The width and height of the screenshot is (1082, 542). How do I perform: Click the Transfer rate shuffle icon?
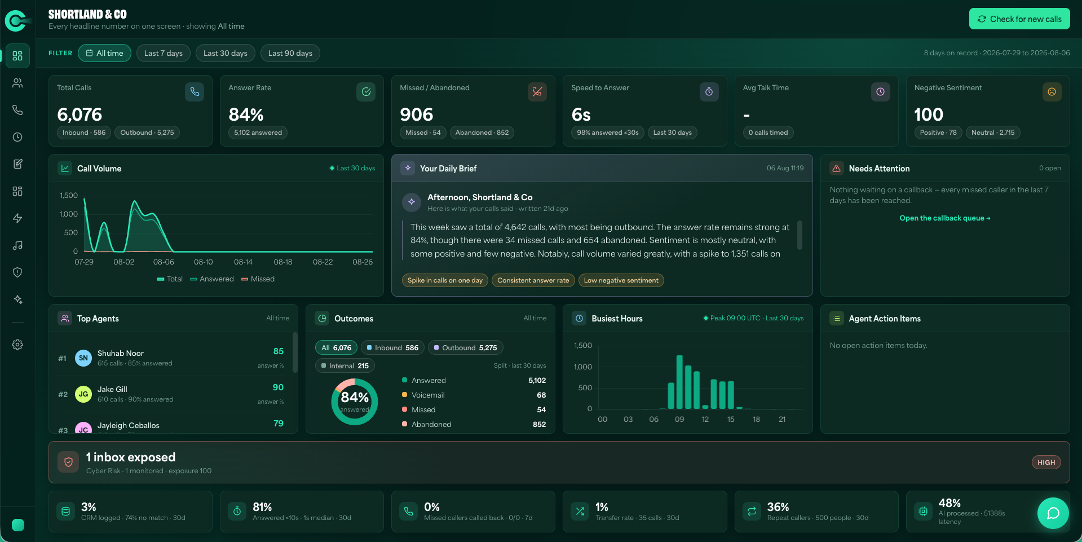(580, 511)
